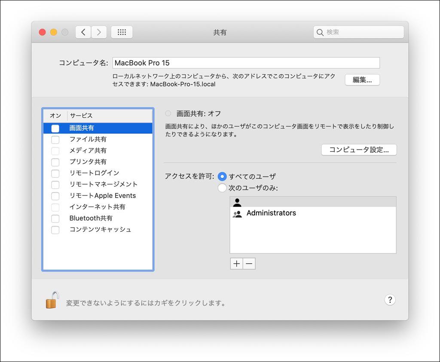Enable the コンテンツキャッシュ checkbox

point(55,230)
